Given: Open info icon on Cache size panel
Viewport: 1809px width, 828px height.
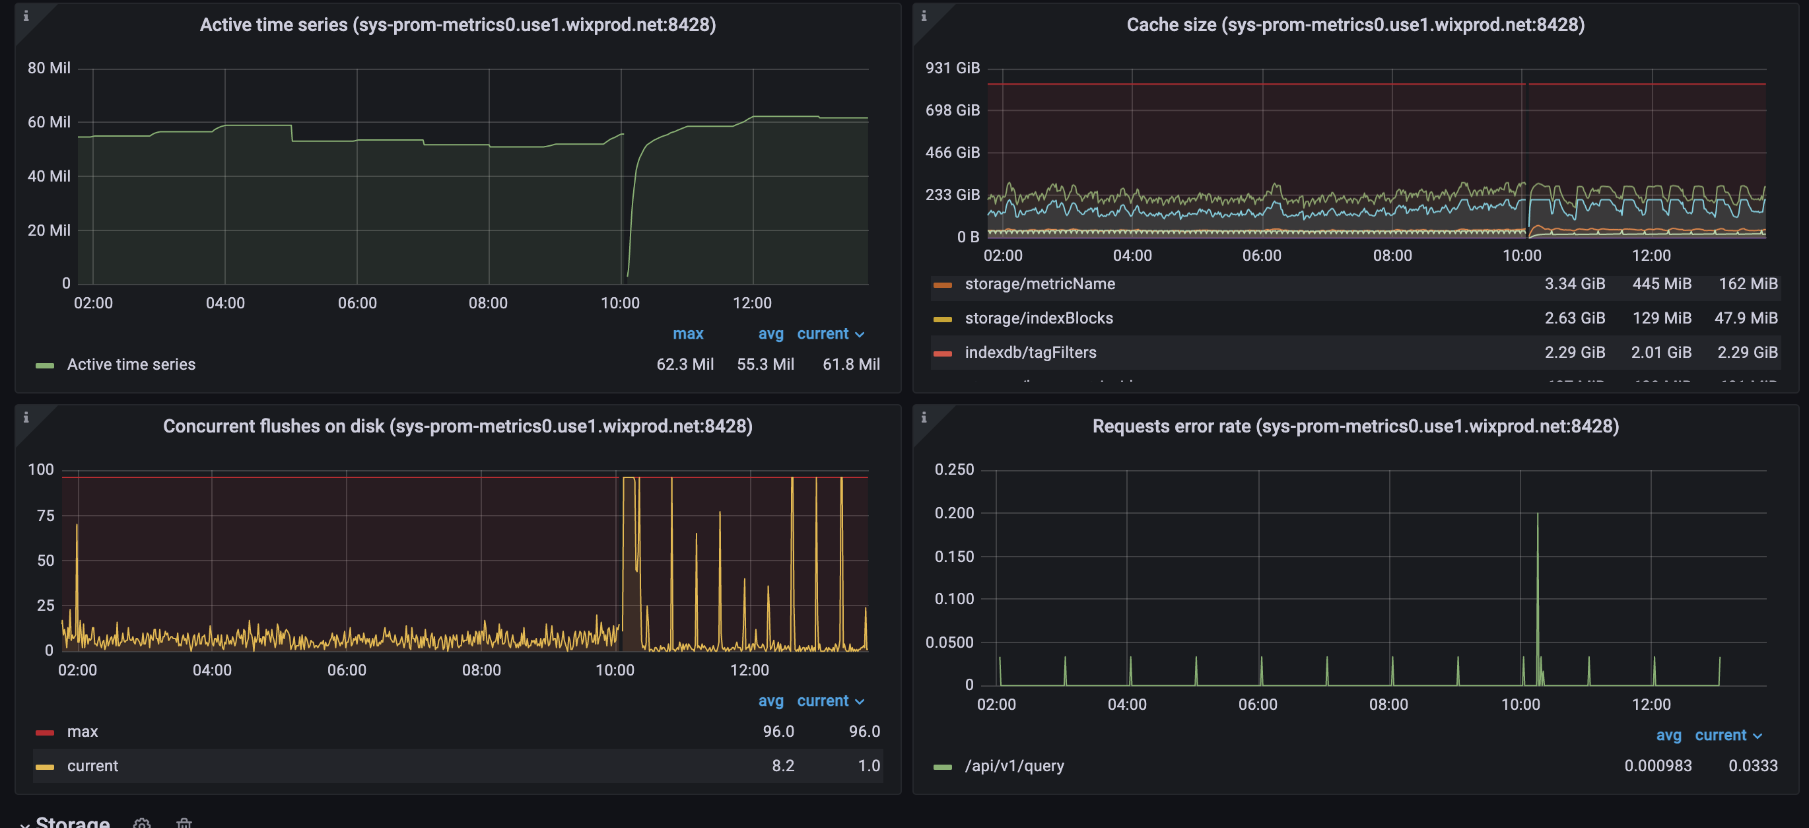Looking at the screenshot, I should tap(924, 15).
